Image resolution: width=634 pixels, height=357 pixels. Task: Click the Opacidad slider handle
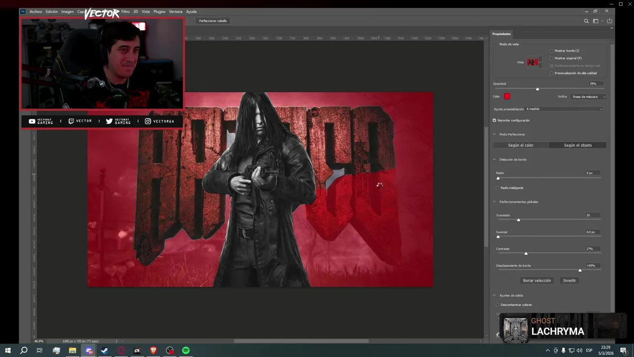tap(537, 89)
